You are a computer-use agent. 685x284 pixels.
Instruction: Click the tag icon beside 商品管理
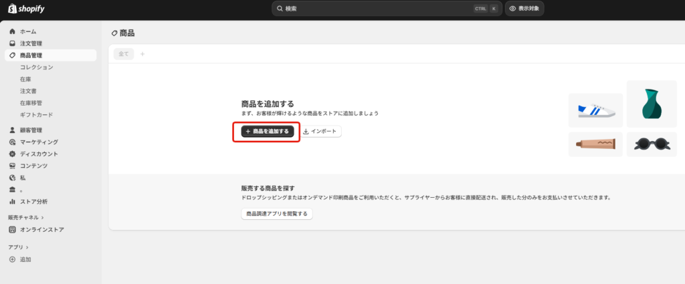click(x=12, y=55)
